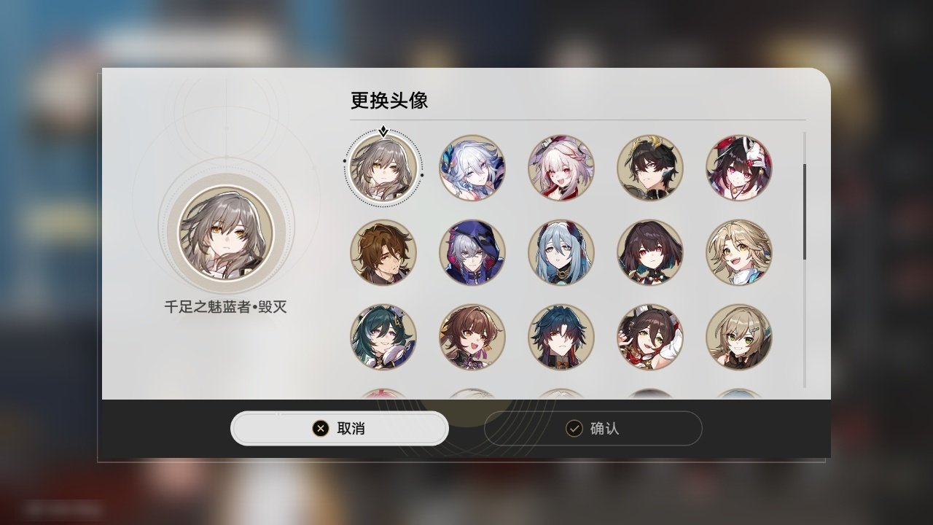Click the 确认 confirm button
The image size is (933, 525).
(x=593, y=428)
